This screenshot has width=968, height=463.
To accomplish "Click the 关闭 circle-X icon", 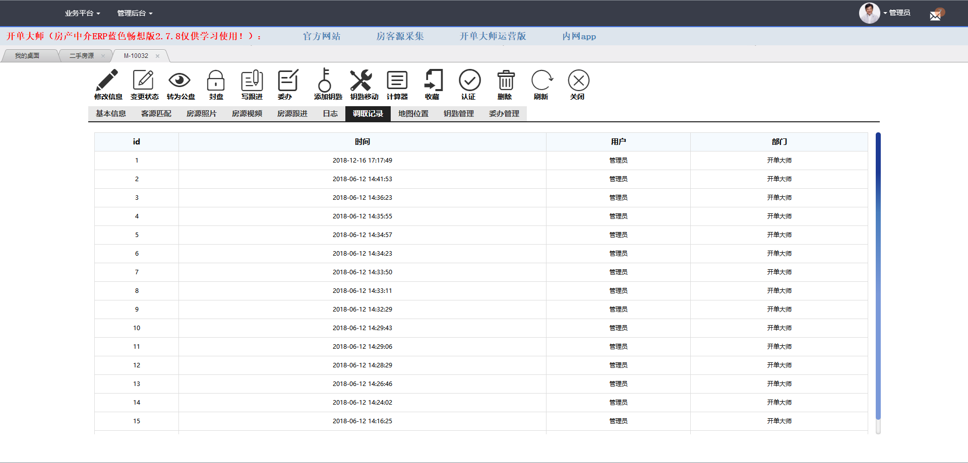I will coord(579,80).
